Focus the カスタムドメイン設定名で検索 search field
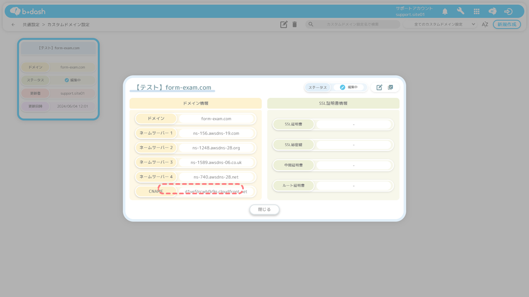The height and width of the screenshot is (297, 529). [353, 24]
